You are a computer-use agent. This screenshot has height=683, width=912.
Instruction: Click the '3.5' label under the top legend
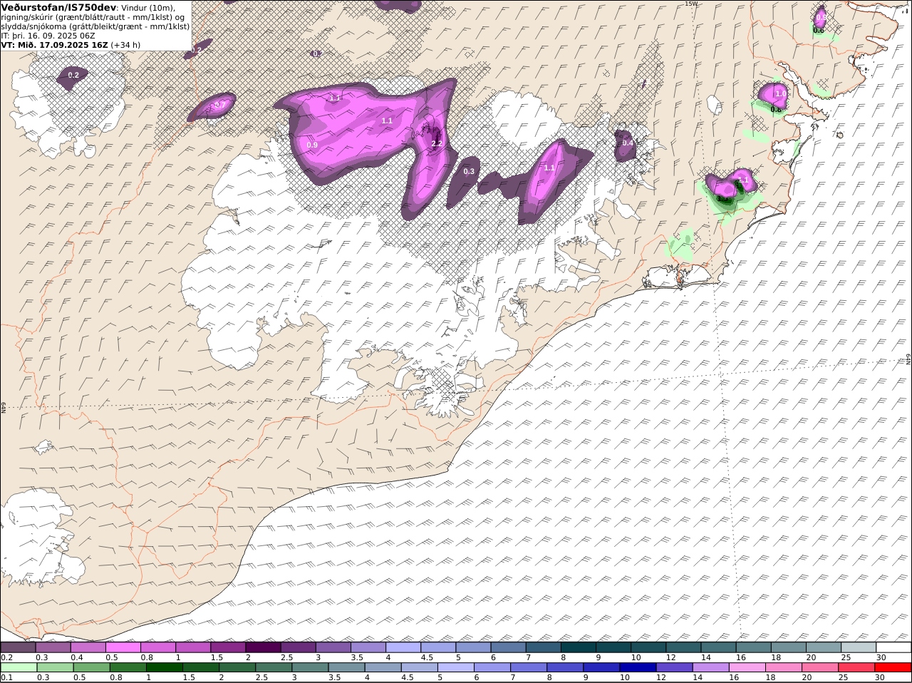[357, 657]
